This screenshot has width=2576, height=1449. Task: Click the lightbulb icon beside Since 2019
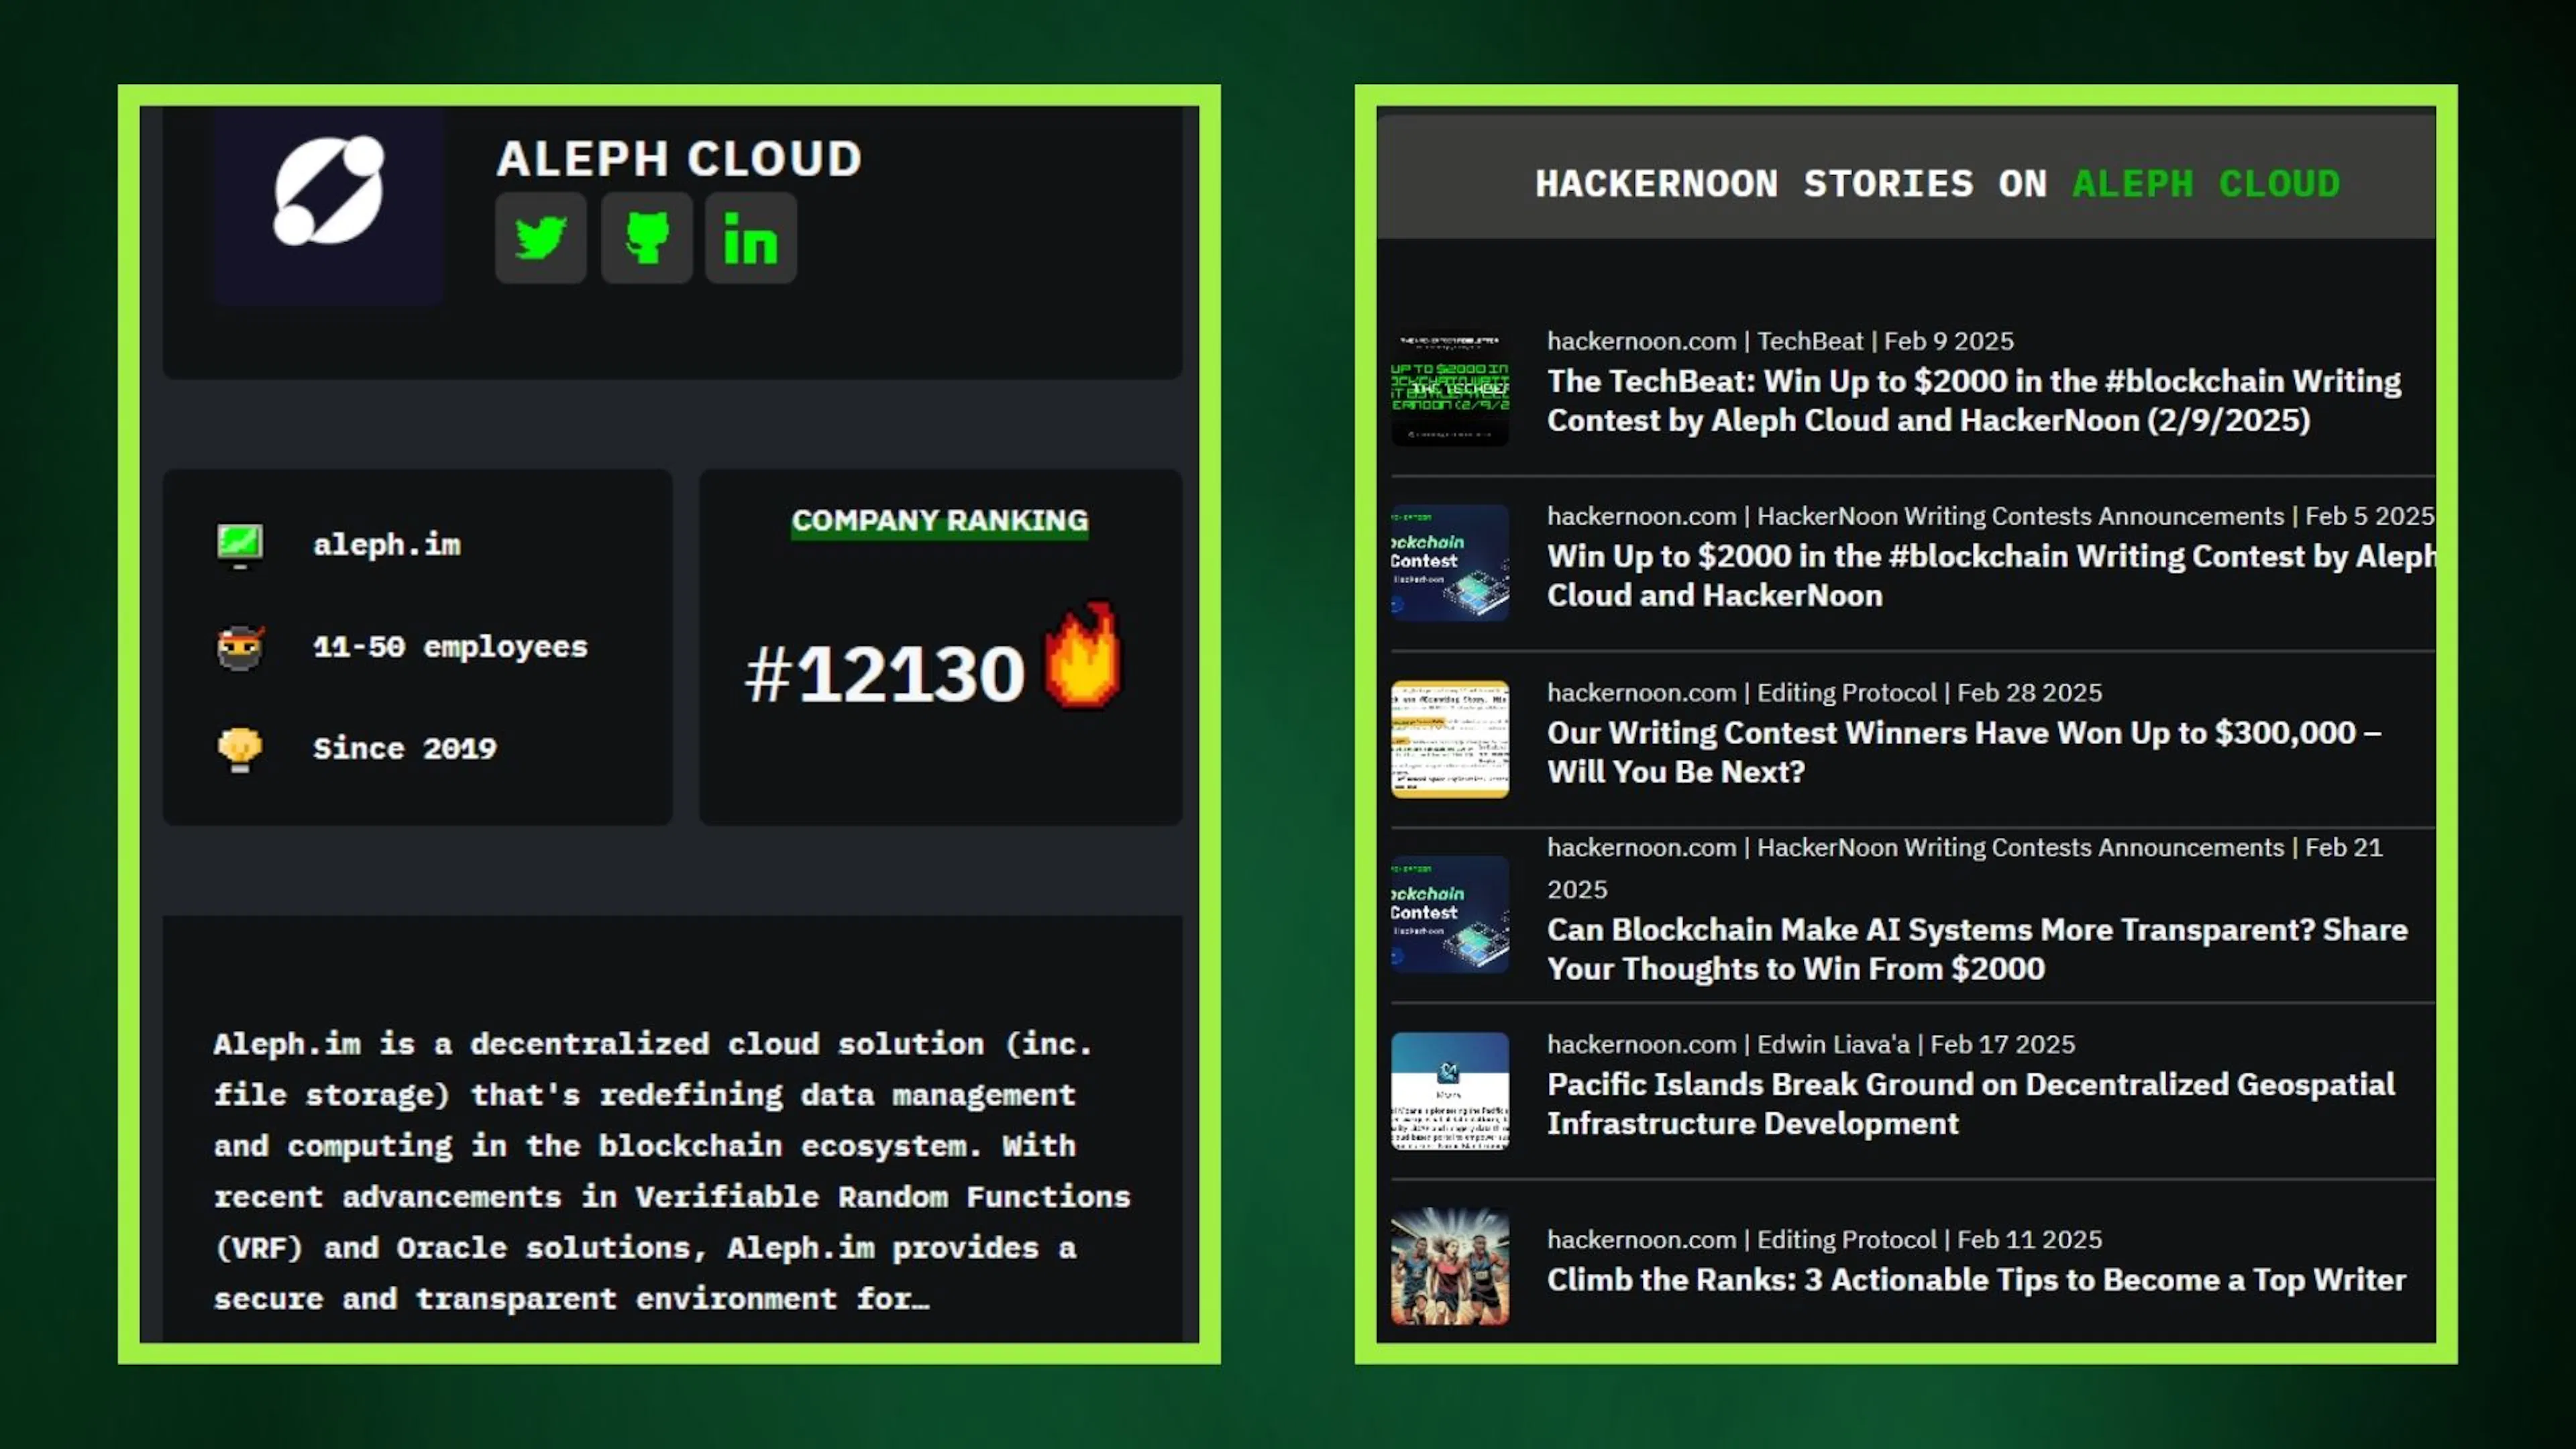[x=240, y=749]
